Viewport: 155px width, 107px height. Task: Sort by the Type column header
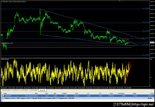(46, 93)
